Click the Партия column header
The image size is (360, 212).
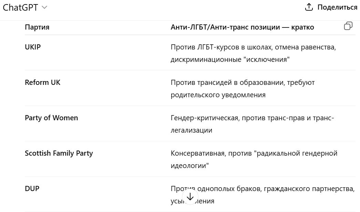[37, 27]
